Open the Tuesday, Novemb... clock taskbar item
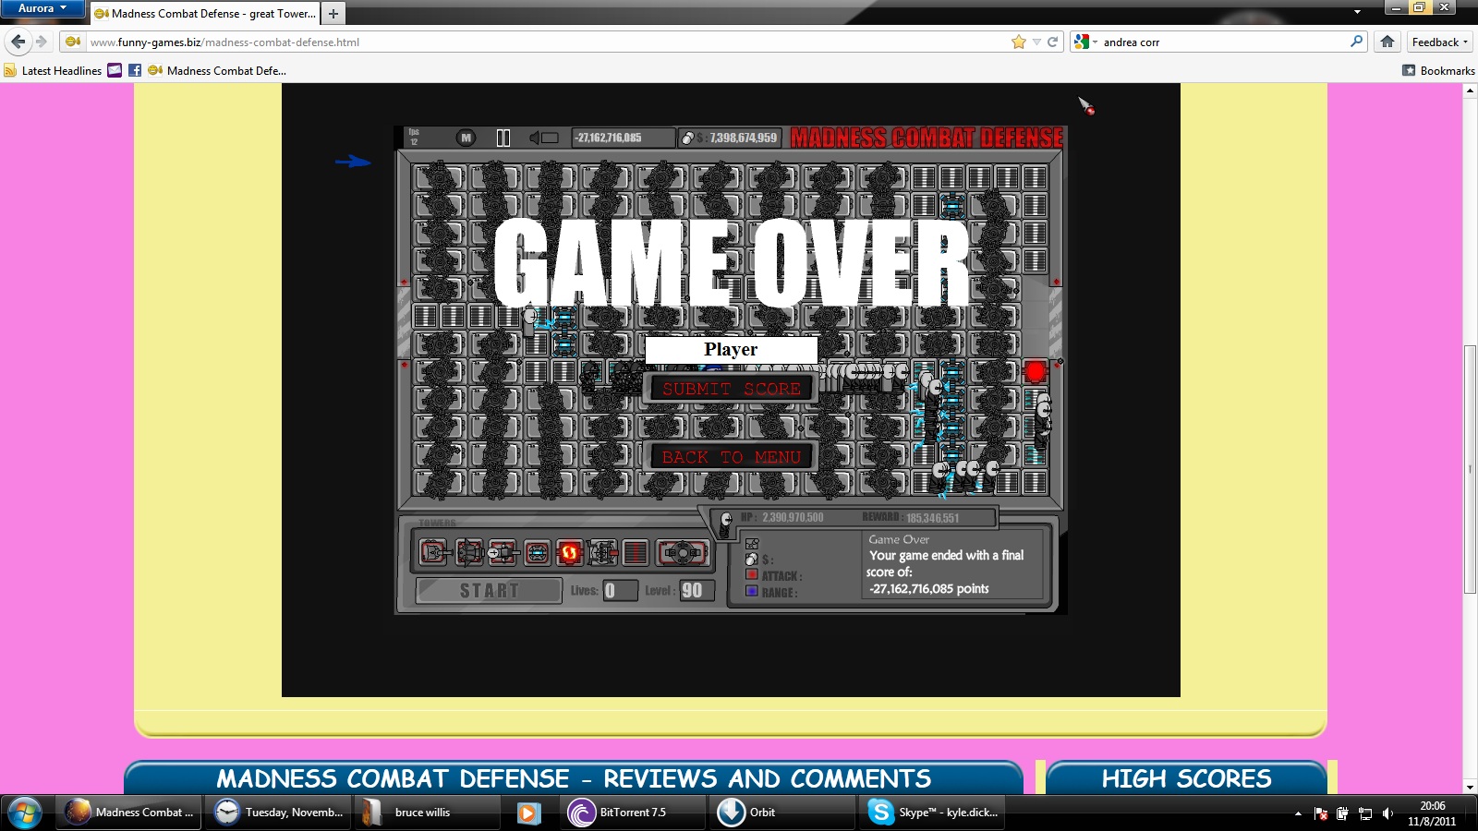The image size is (1478, 831). tap(279, 813)
